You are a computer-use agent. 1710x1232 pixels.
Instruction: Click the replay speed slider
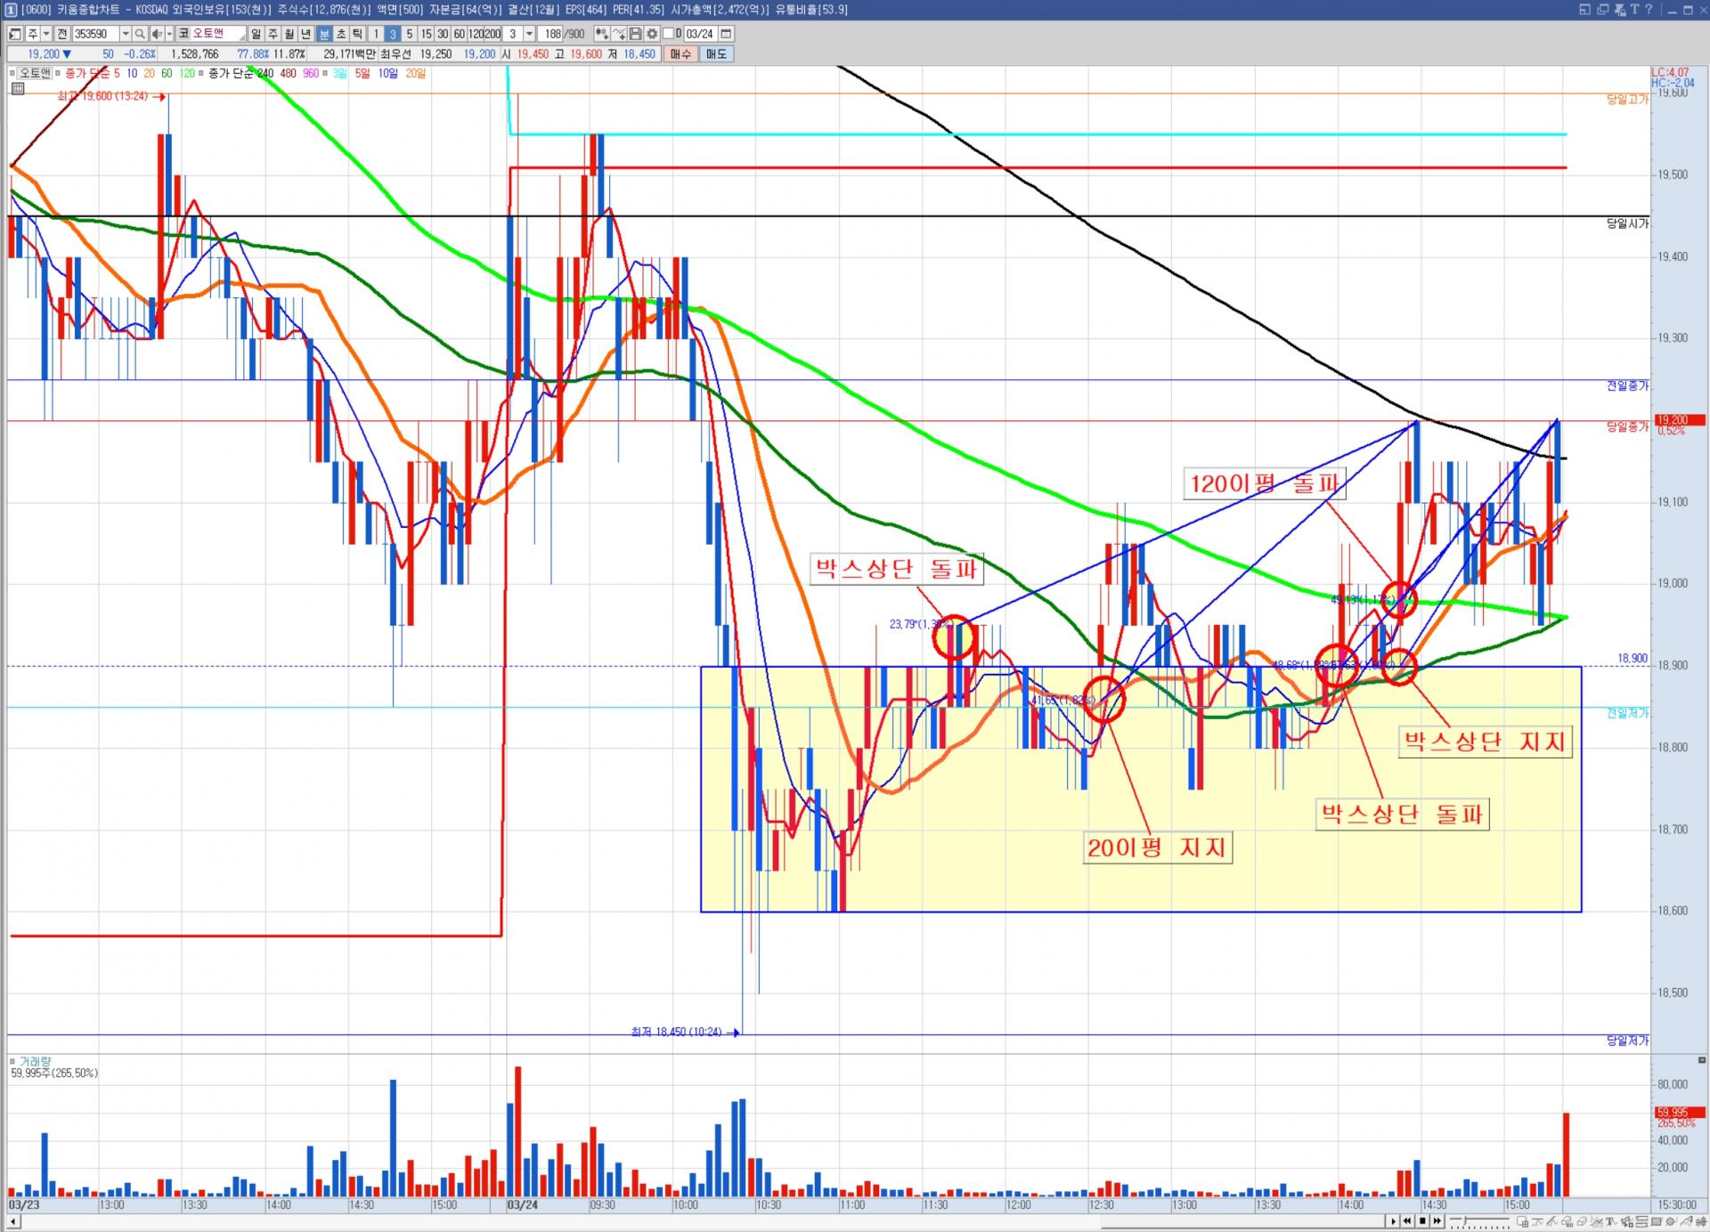[1479, 1220]
